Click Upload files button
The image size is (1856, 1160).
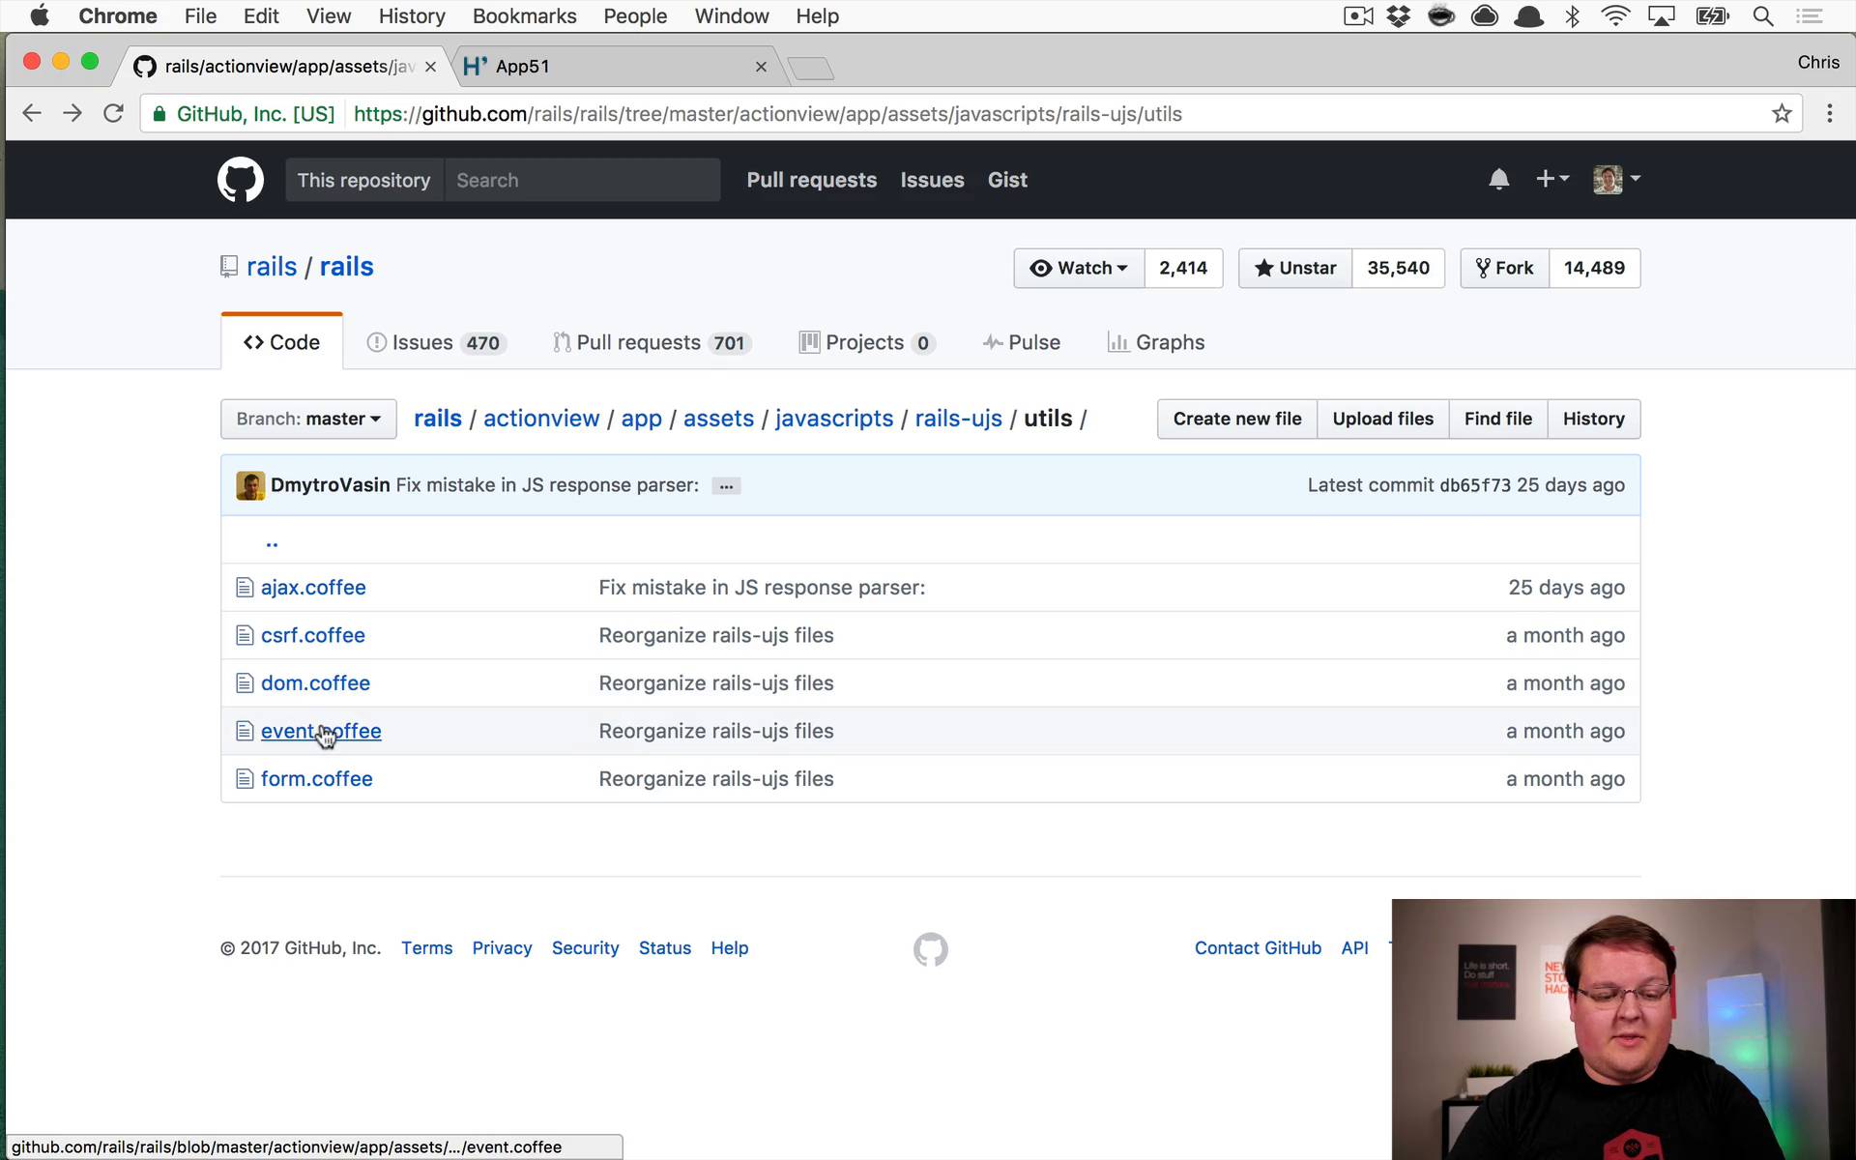click(x=1383, y=420)
